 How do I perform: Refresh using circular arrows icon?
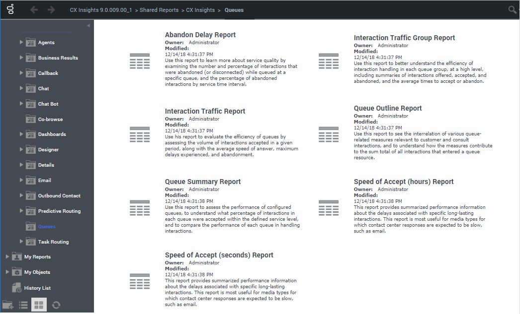(x=56, y=305)
